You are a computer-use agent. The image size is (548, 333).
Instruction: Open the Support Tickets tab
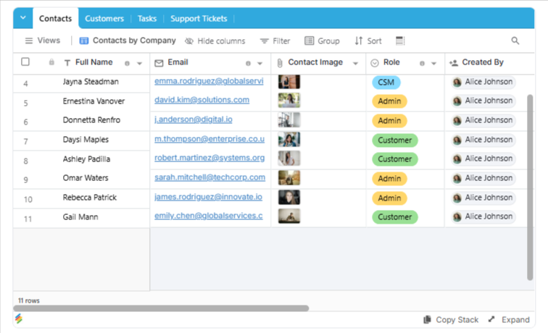199,19
